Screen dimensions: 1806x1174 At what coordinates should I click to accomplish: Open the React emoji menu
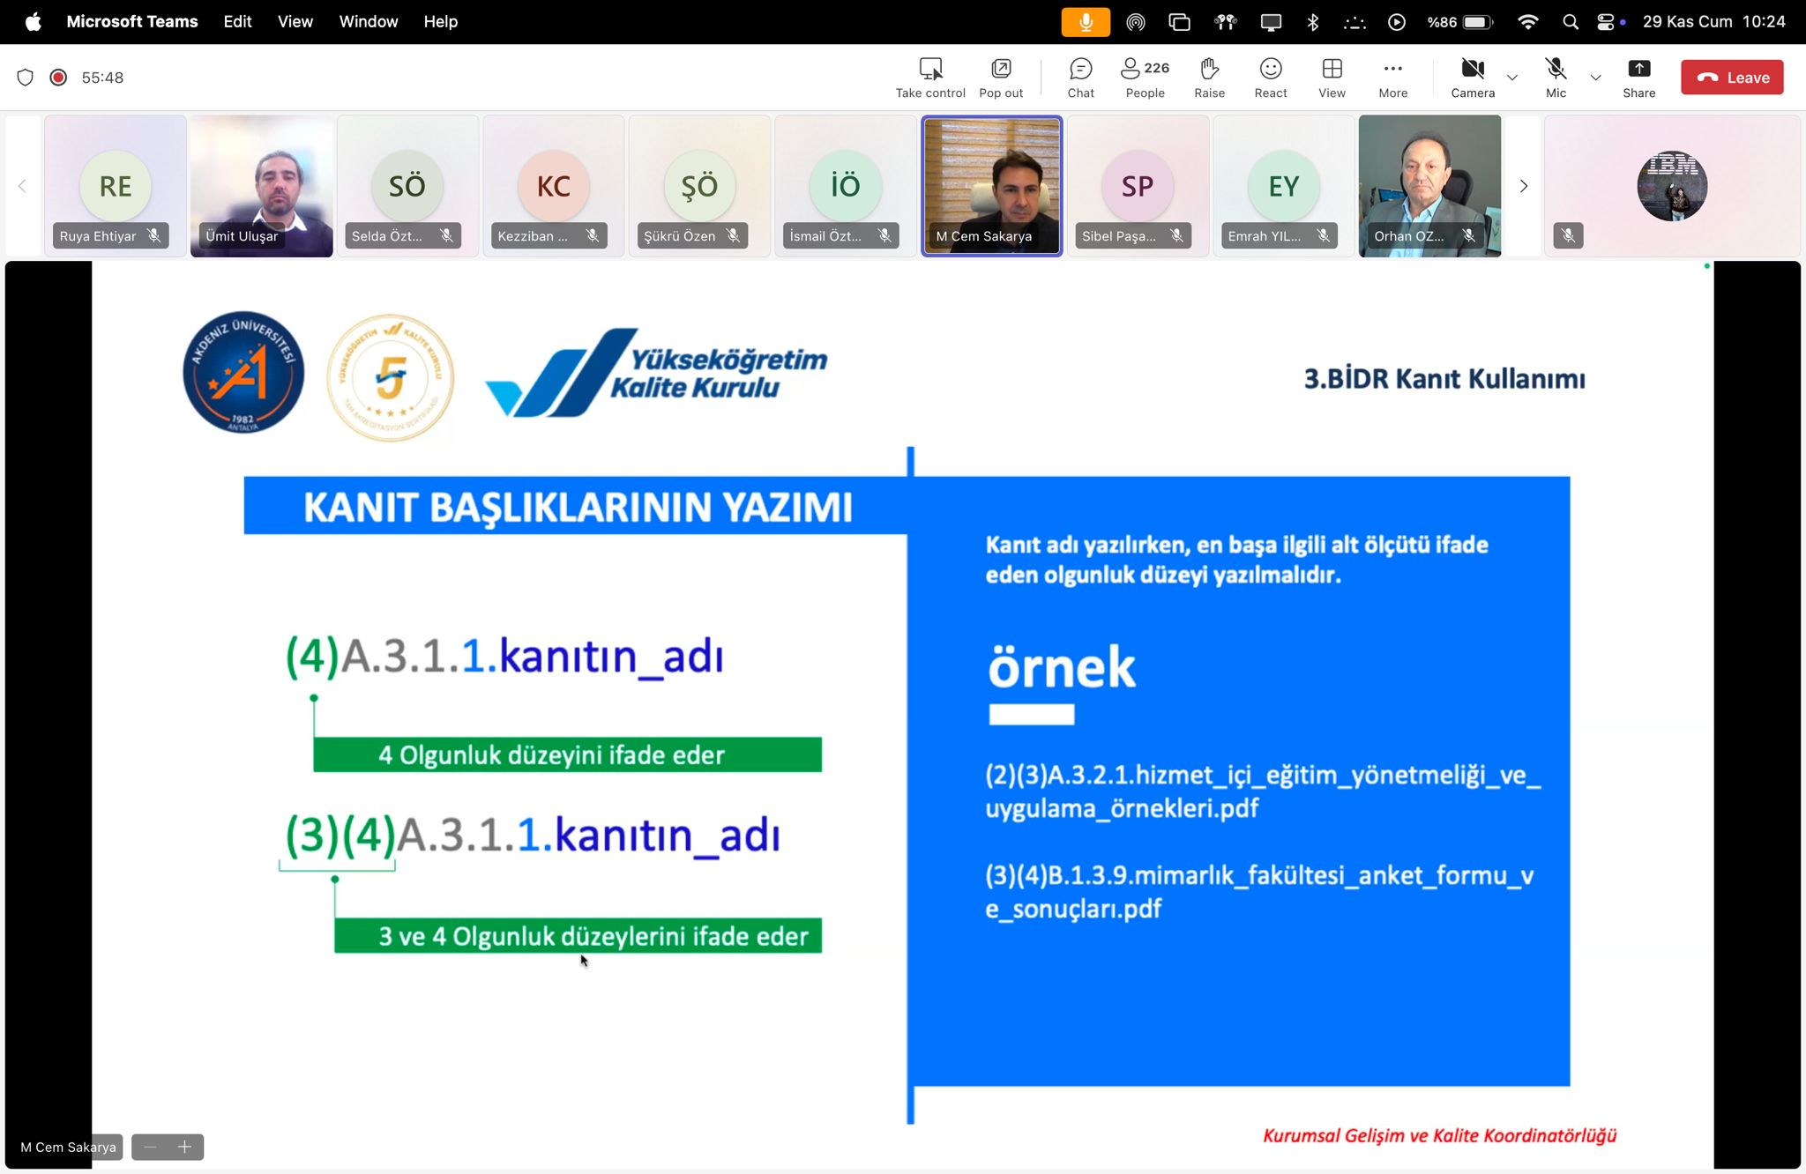click(x=1271, y=78)
